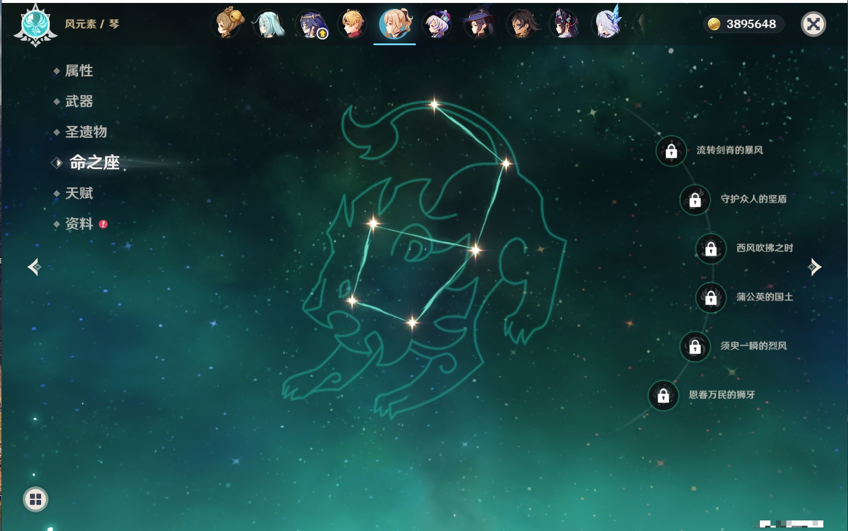Click lock icon for 须臾一瞬的烈风
Viewport: 848px width, 531px height.
click(x=695, y=347)
